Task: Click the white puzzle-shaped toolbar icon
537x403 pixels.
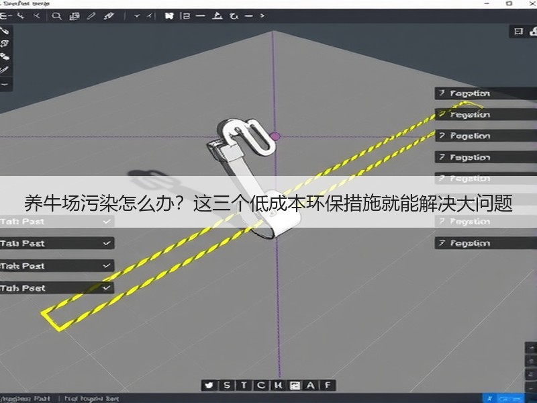Action: (169, 15)
